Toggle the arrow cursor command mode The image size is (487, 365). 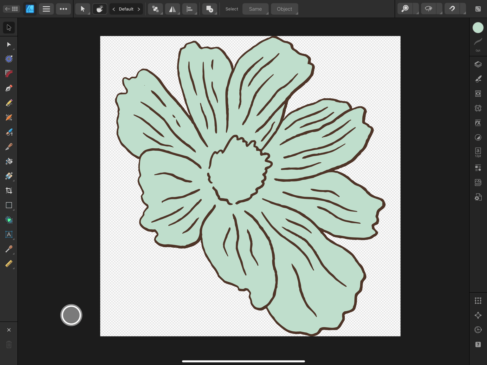(x=83, y=9)
